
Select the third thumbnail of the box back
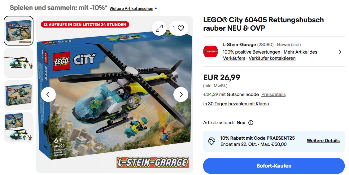tap(19, 95)
